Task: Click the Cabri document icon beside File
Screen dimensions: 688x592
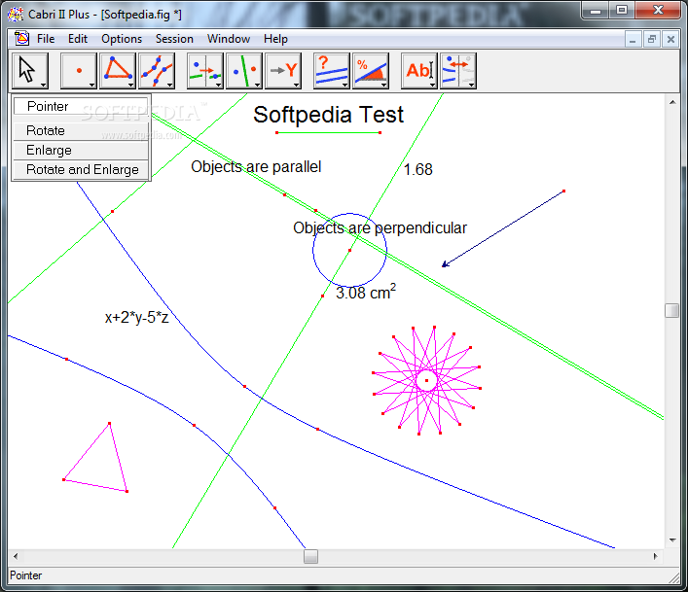Action: [21, 39]
